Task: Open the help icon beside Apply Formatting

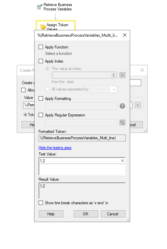Action: [x=122, y=106]
